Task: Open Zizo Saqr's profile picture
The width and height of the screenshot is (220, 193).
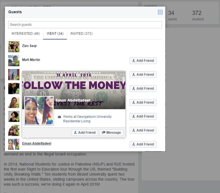Action: point(14,47)
